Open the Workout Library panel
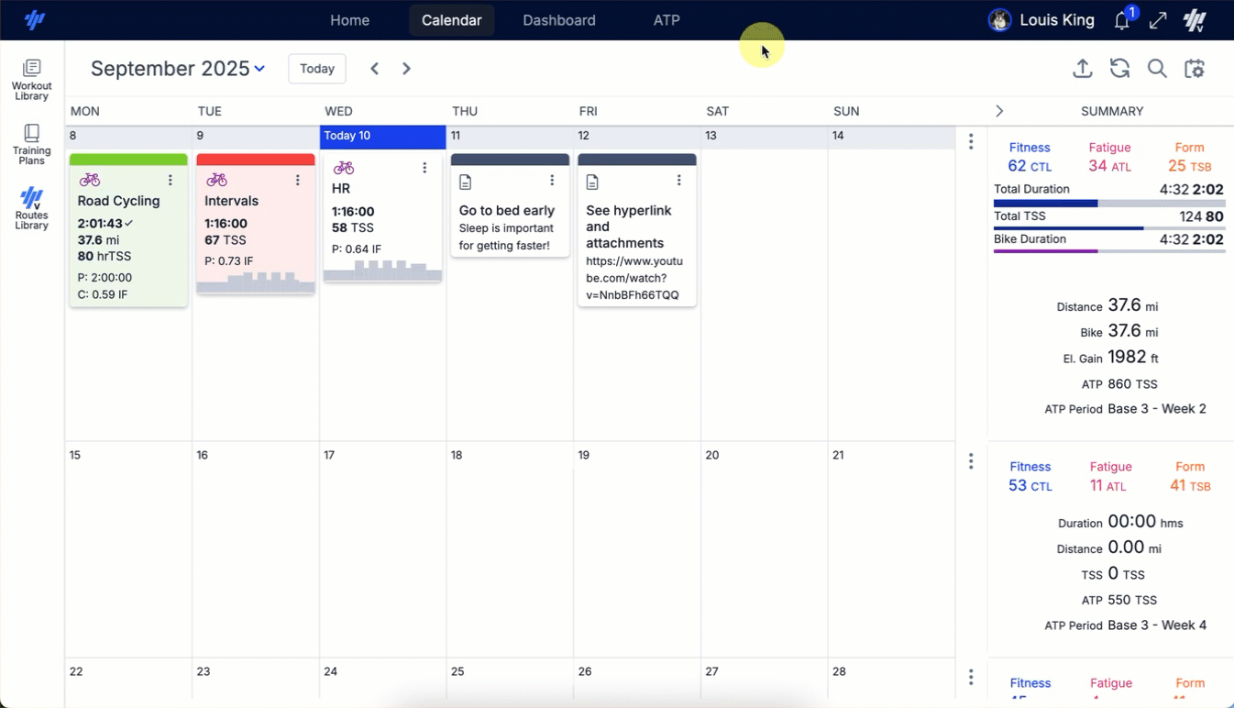 (31, 78)
